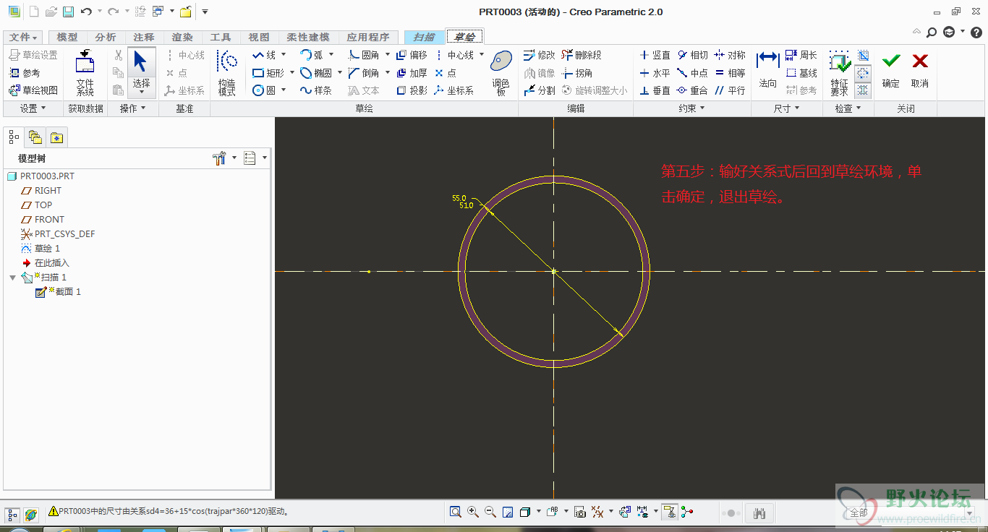Click the undo arrow in quick access toolbar
Viewport: 988px width, 532px height.
point(86,12)
